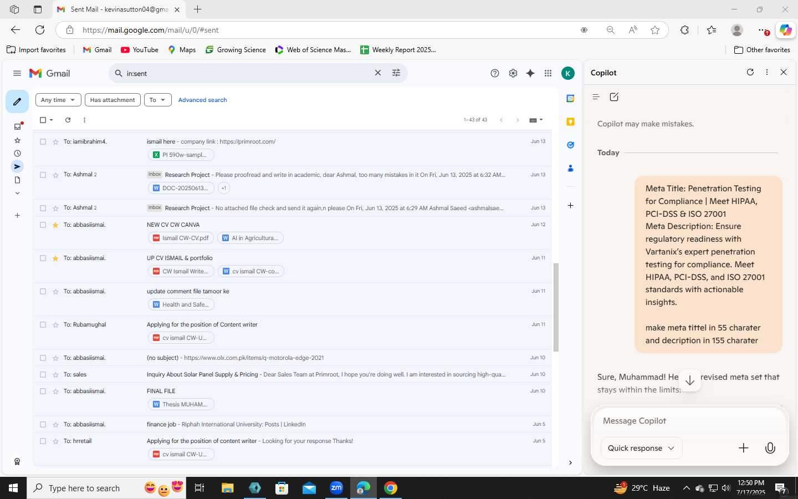Screen dimensions: 798x499
Task: Select checkbox for email to sales
Action: 43,375
